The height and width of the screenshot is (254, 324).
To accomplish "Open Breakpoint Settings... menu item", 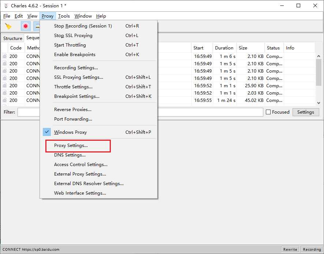I will click(x=99, y=96).
